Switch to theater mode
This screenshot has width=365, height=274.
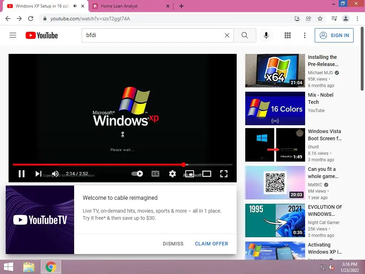[x=207, y=174]
